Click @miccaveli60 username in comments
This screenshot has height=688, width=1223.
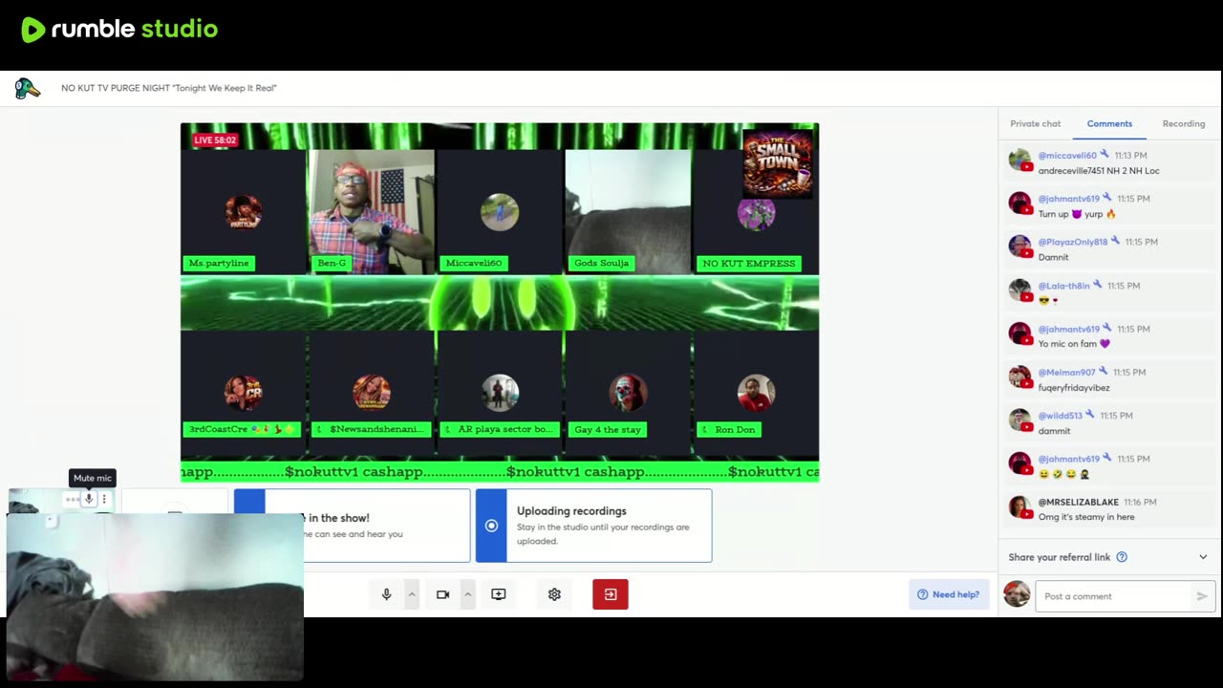coord(1067,156)
